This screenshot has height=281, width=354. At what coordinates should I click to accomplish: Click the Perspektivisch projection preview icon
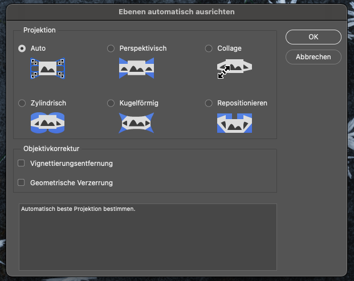click(x=137, y=68)
